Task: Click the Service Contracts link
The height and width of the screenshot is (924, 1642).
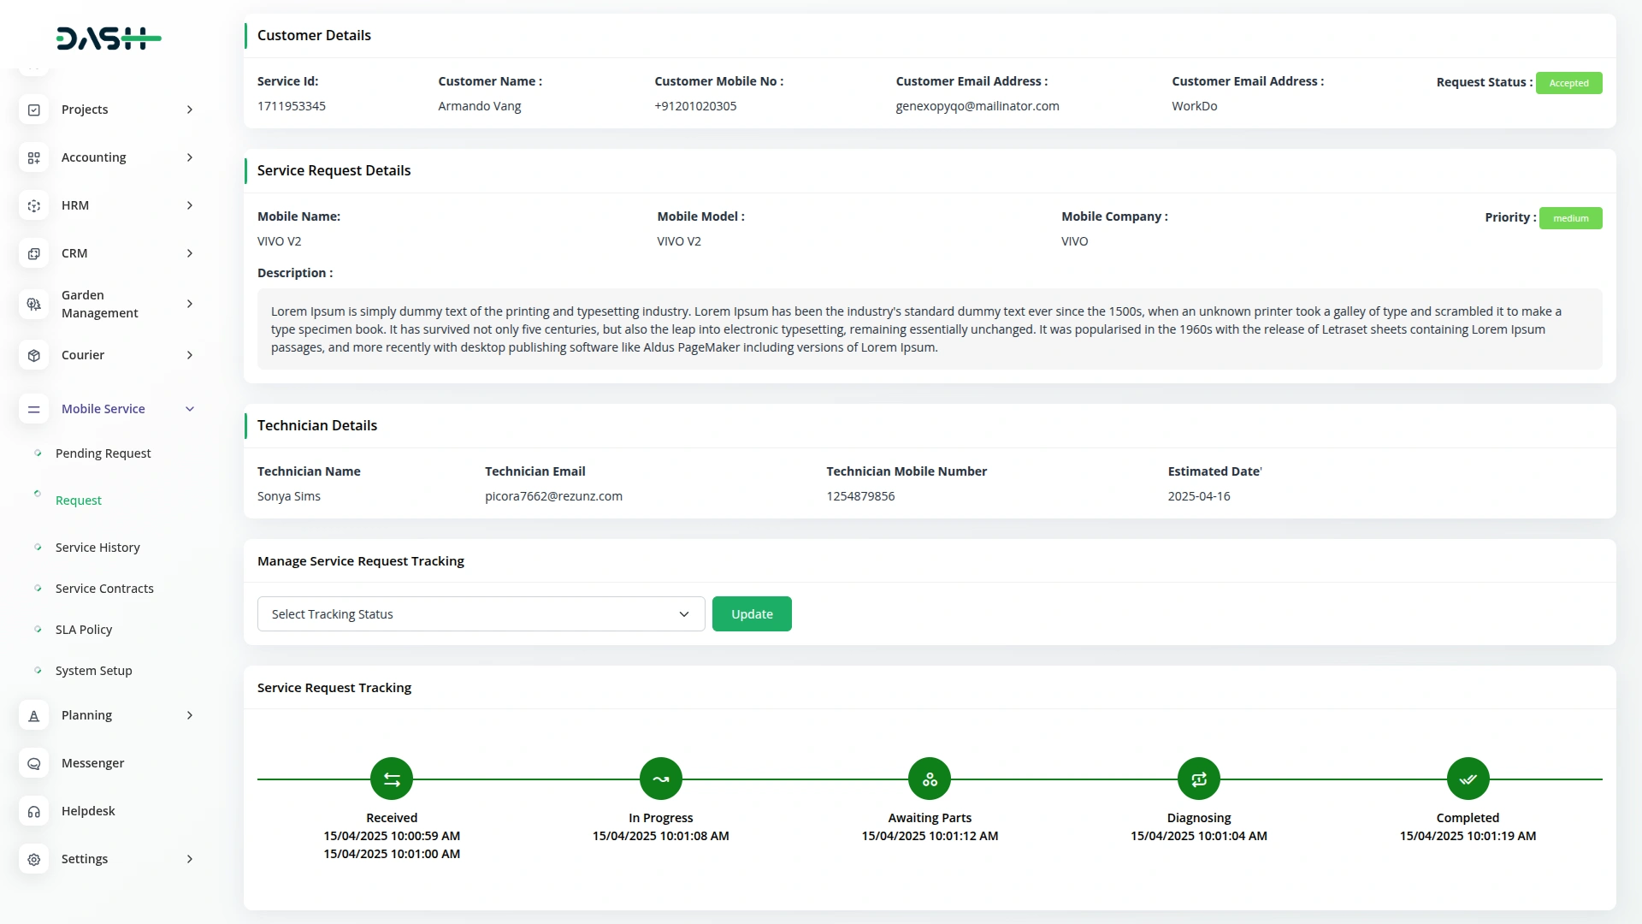Action: (x=104, y=589)
